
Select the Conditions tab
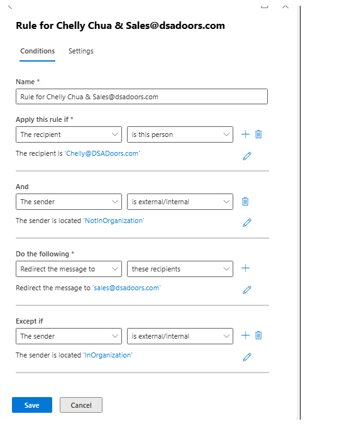pyautogui.click(x=38, y=51)
